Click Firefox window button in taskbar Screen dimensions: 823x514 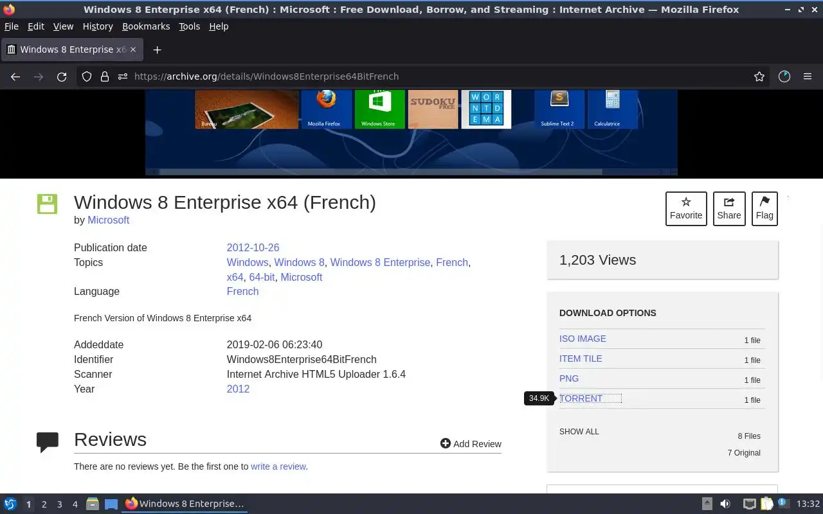185,504
